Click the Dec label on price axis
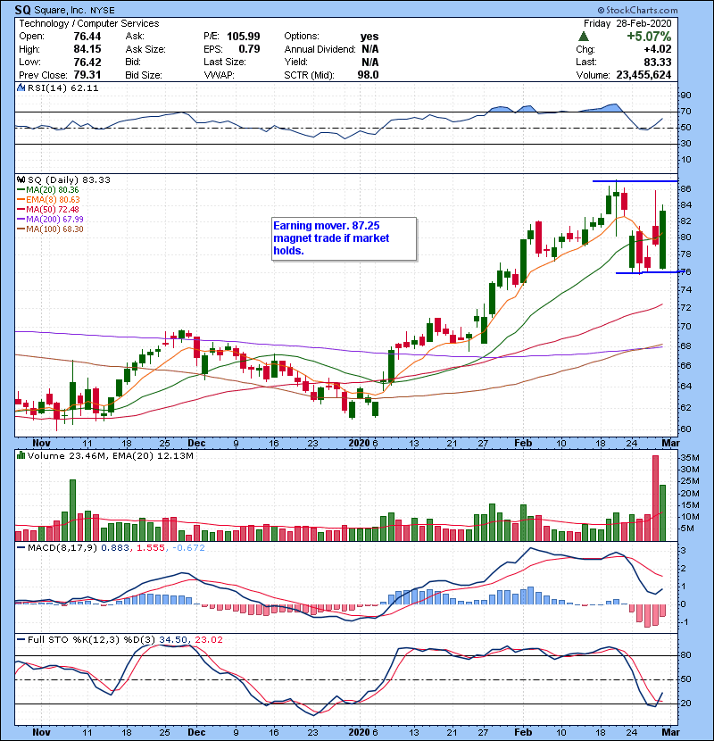 pos(196,444)
